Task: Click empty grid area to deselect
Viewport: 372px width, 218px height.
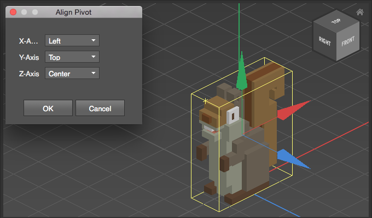Action: pos(82,174)
